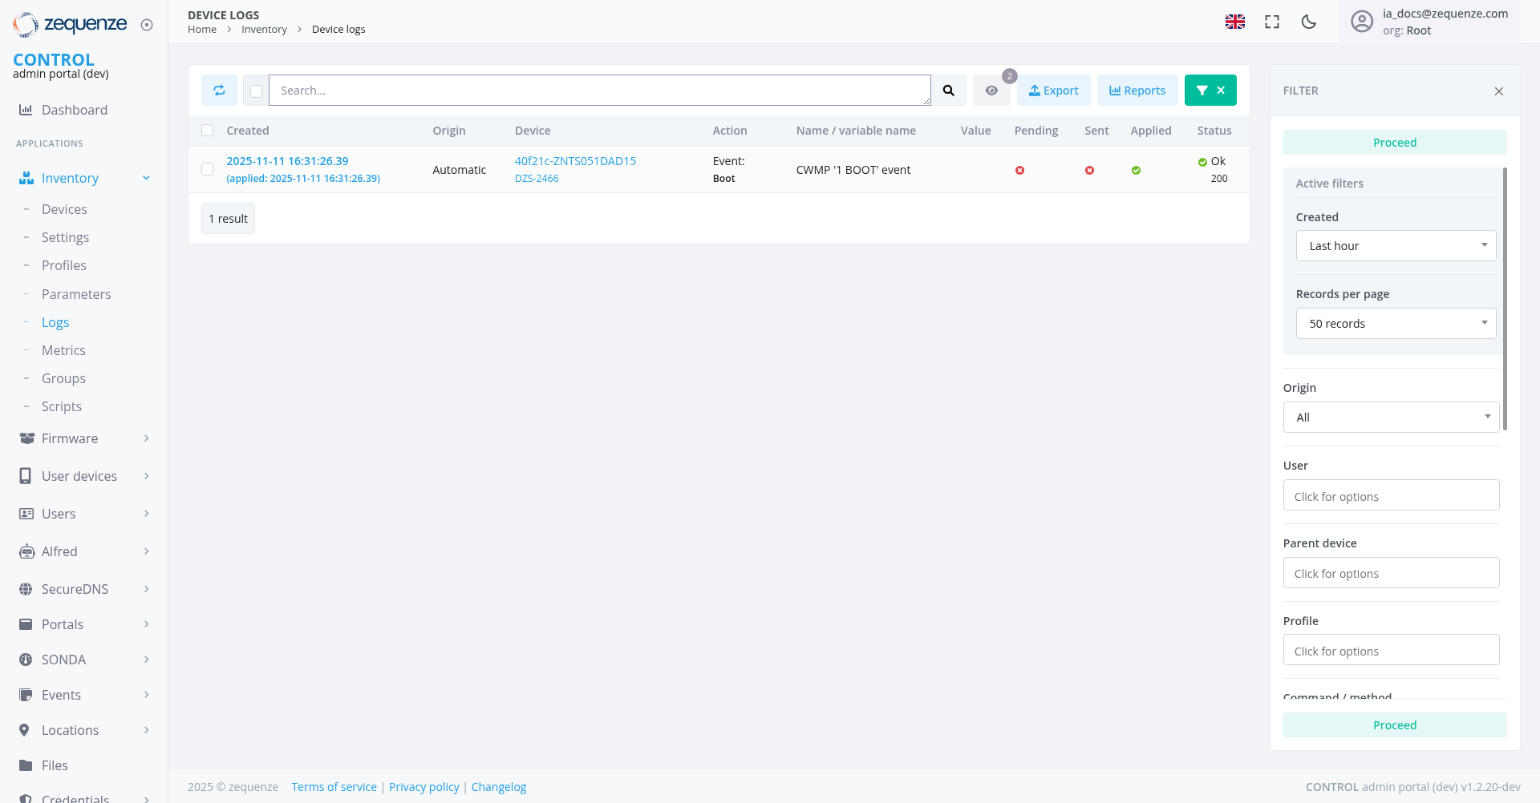
Task: Click the refresh logs icon button
Action: (x=219, y=91)
